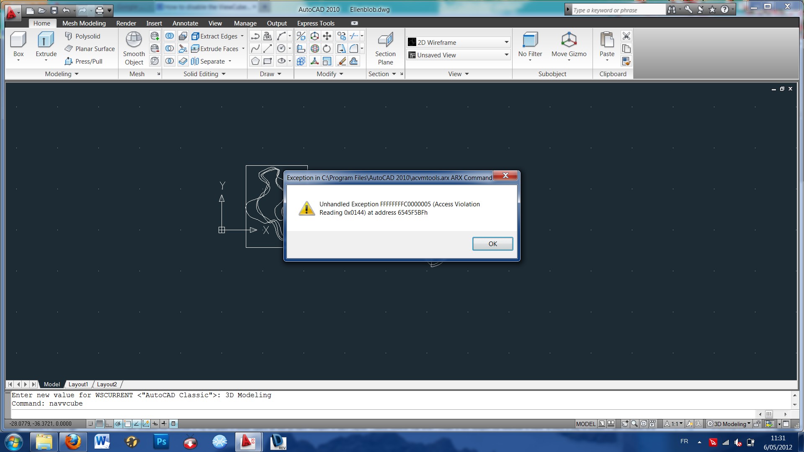Switch to the Layout2 tab

pyautogui.click(x=107, y=384)
